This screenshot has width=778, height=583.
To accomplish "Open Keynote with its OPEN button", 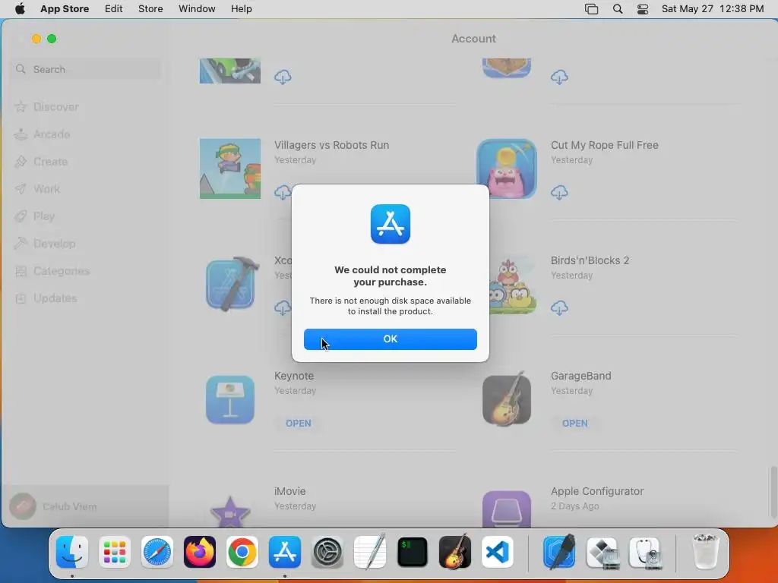I will pos(298,424).
